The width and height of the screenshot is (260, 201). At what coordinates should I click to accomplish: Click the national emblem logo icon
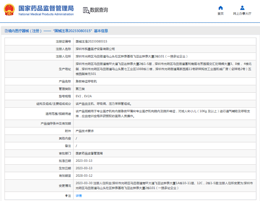[9, 10]
